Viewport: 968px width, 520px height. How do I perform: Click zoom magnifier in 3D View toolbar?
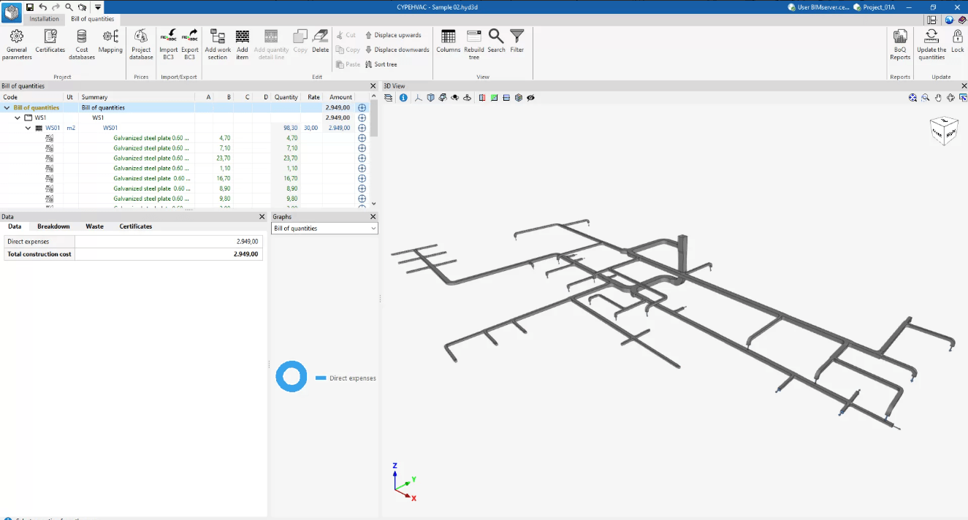click(x=926, y=97)
